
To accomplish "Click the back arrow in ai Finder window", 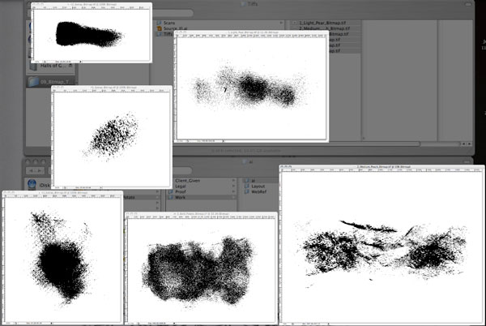I will [x=31, y=170].
